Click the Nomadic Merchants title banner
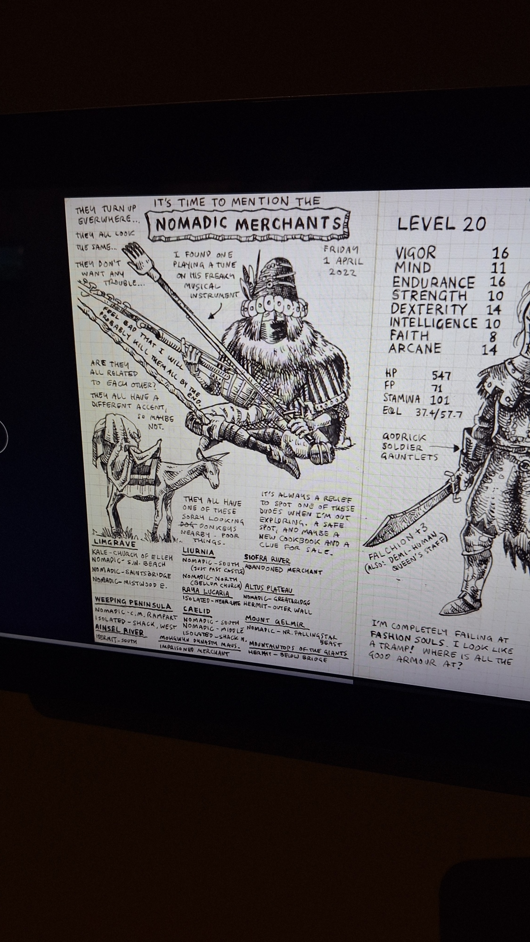 [x=248, y=225]
